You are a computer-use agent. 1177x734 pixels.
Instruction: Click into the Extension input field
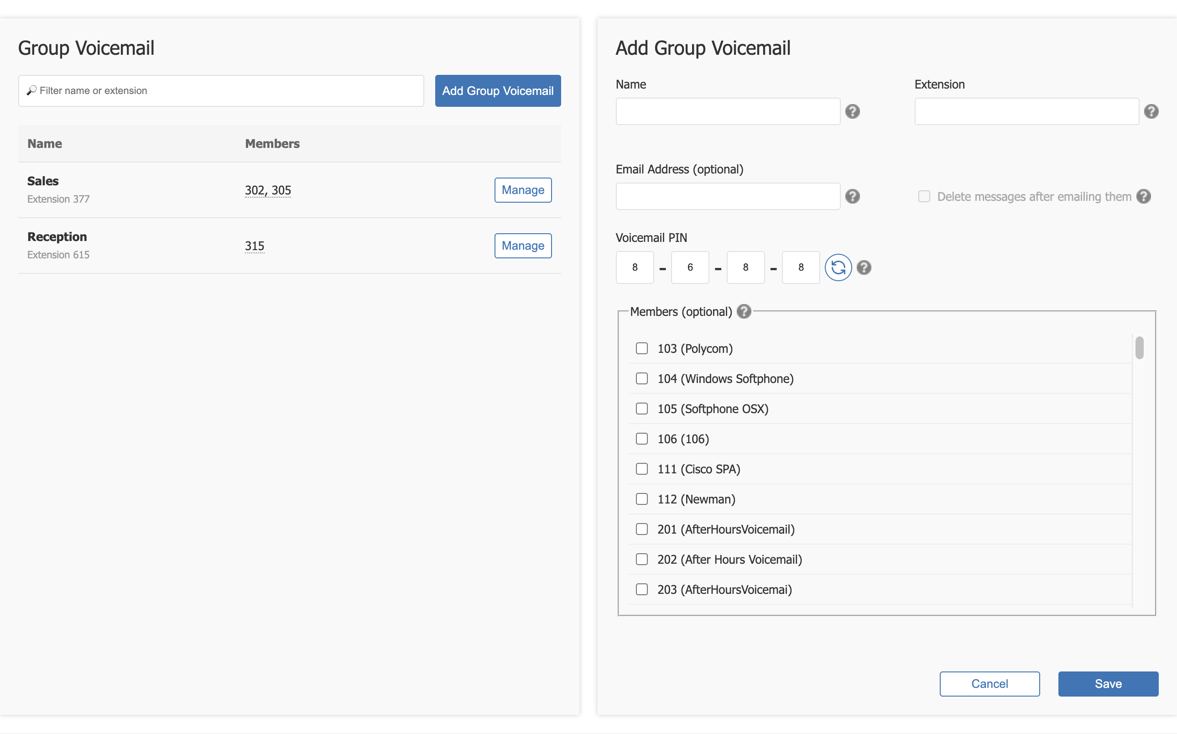[x=1027, y=112]
